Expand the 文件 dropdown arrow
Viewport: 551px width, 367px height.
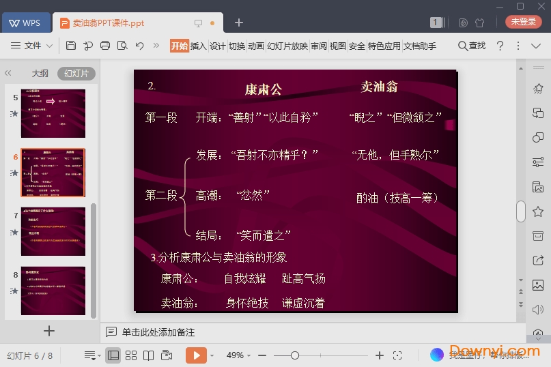(50, 46)
